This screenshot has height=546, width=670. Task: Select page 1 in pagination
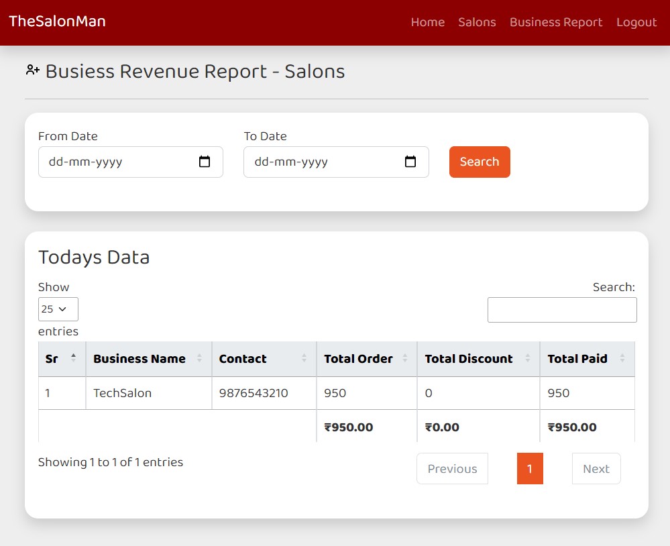coord(530,469)
